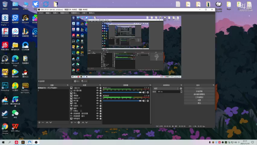Undock the 混音器 panel via its float icon

point(150,85)
